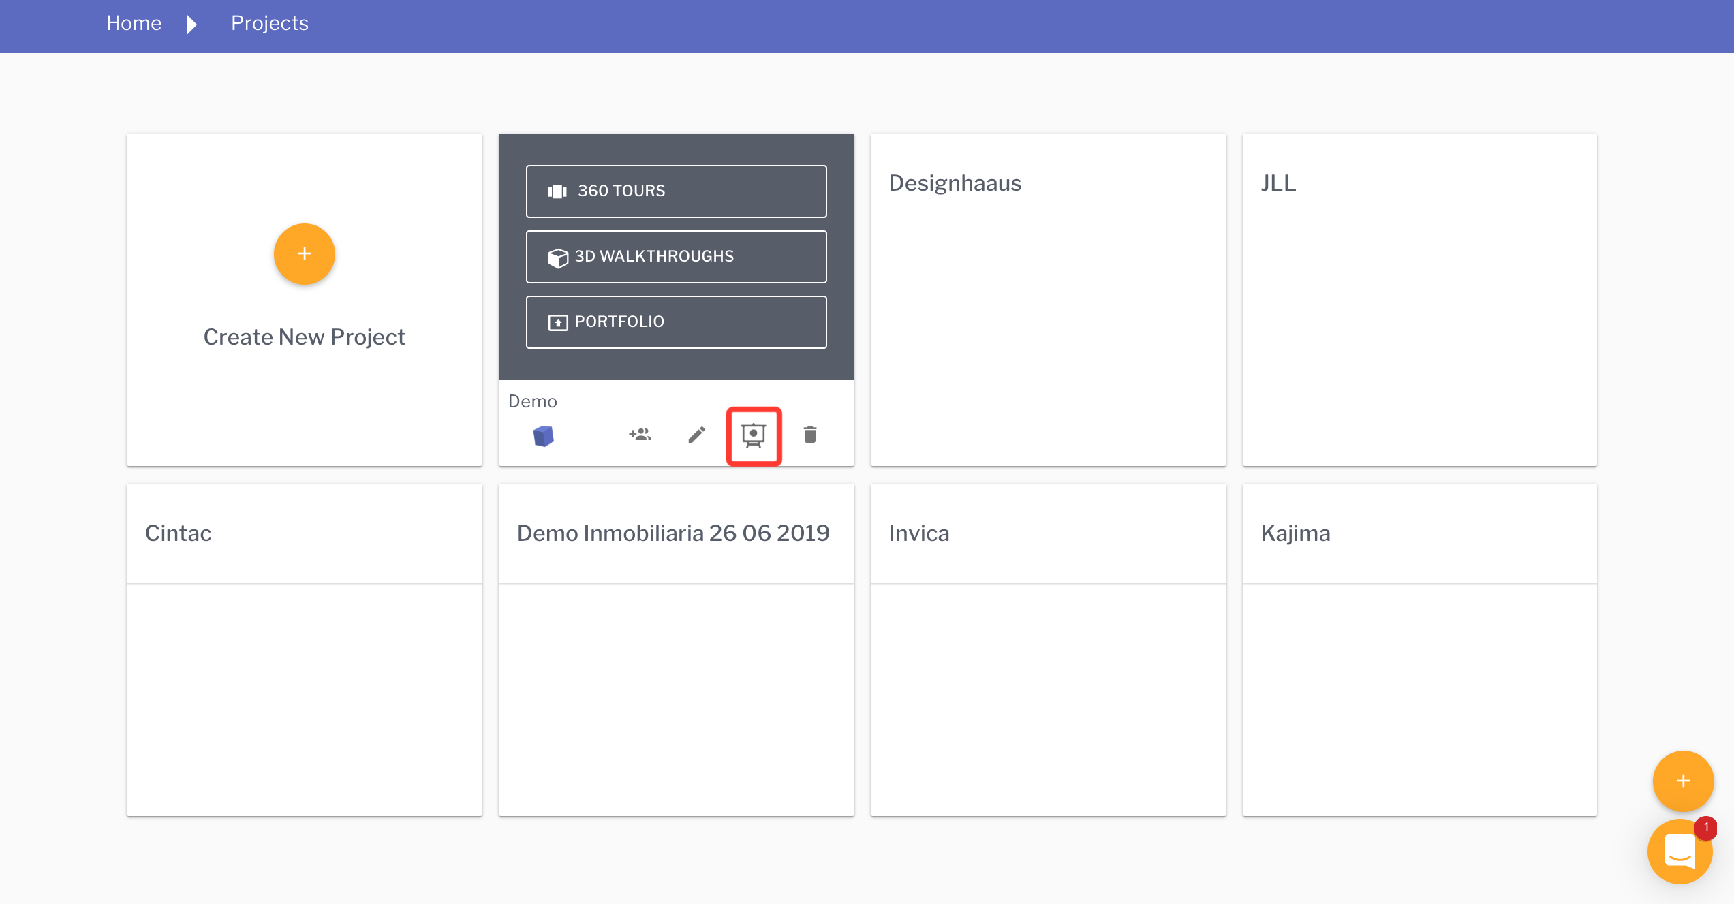Open the JLL project card

1419,300
